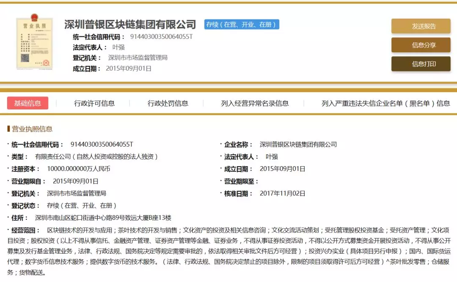The width and height of the screenshot is (457, 282).
Task: Click the 发送报告 button
Action: [x=421, y=26]
